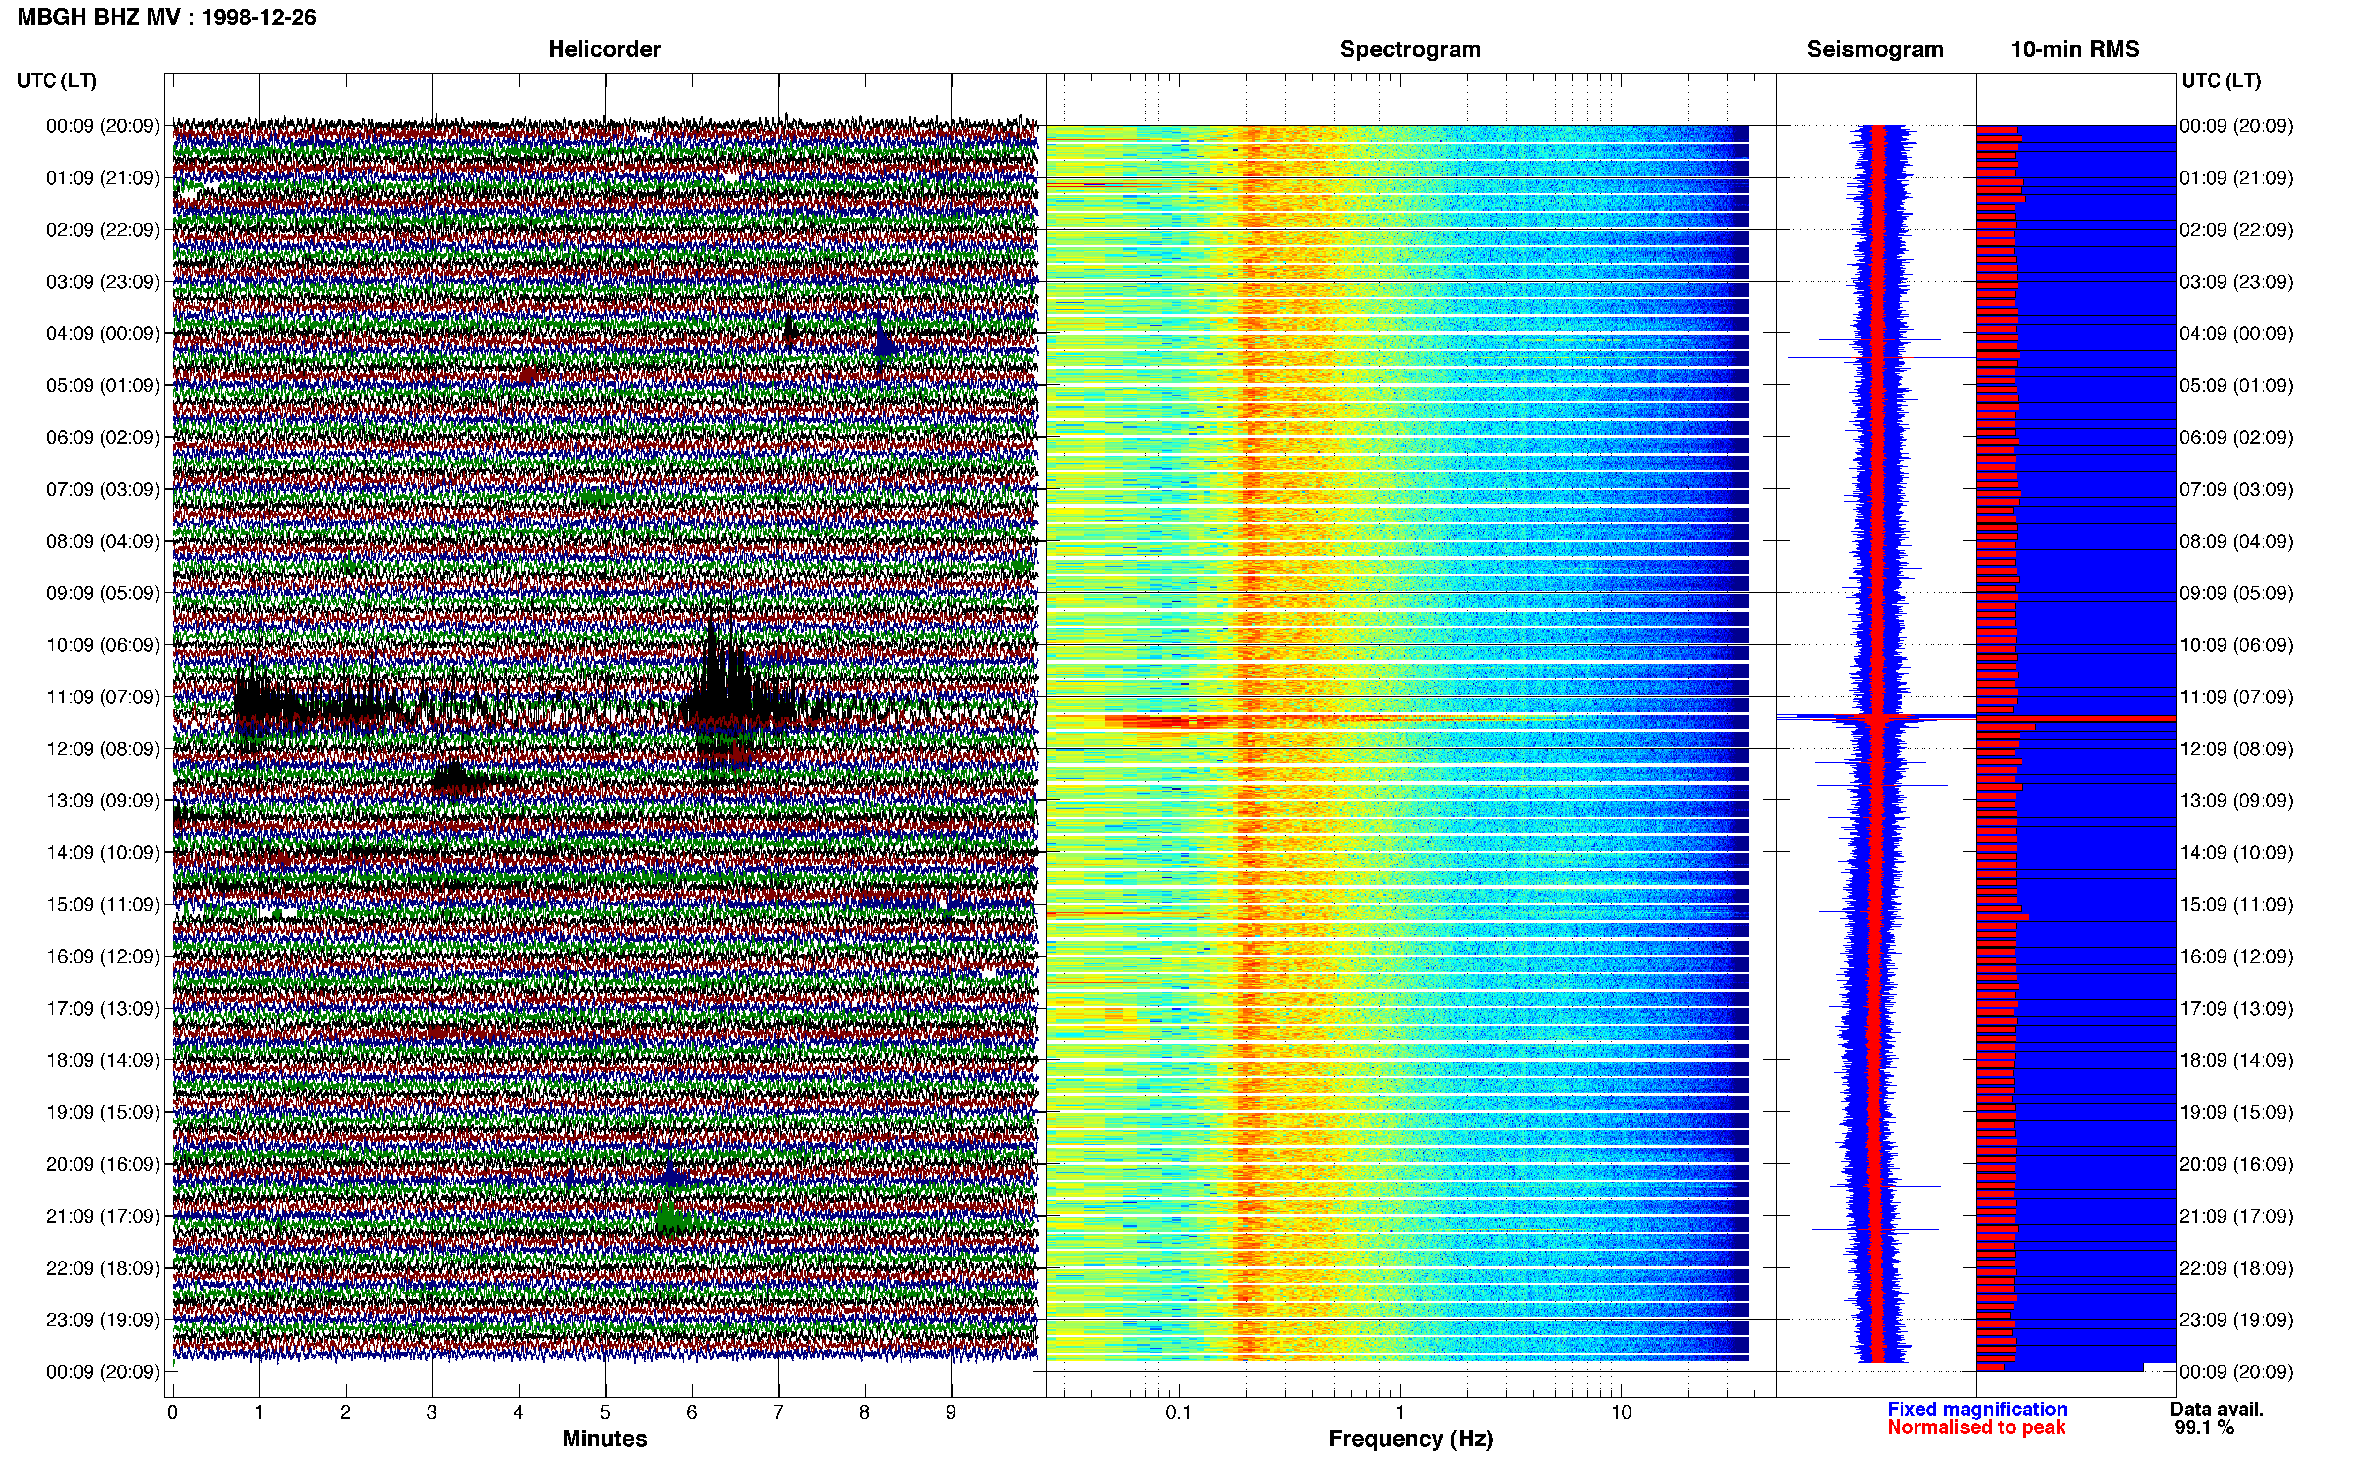The height and width of the screenshot is (1471, 2353).
Task: Click '23:09 (19:09)' label right of RMS panel
Action: pyautogui.click(x=2236, y=1320)
